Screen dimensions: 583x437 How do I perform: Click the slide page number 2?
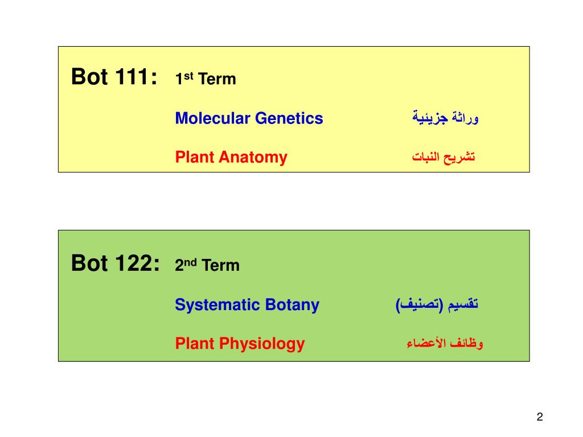(540, 417)
